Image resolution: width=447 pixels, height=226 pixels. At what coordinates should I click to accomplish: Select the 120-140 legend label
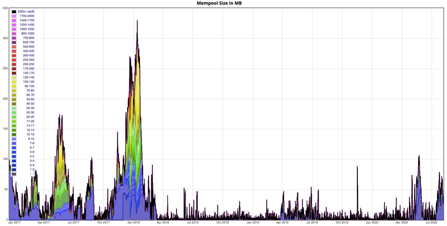(29, 77)
